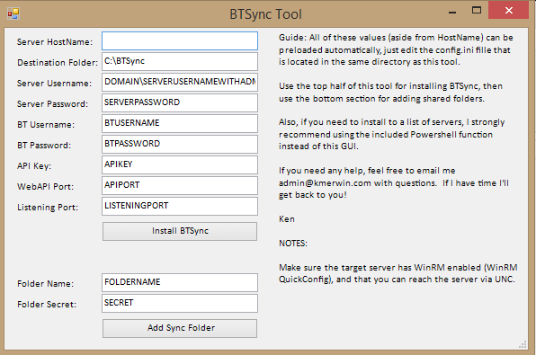Click the Folder Name input field
This screenshot has width=536, height=355.
pos(180,282)
